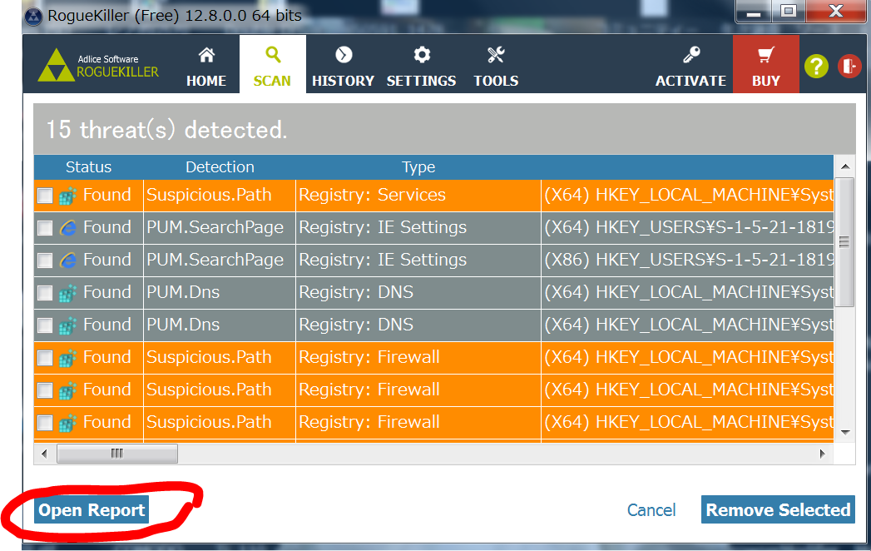The image size is (871, 551).
Task: Sort by the Detection column header
Action: click(220, 166)
